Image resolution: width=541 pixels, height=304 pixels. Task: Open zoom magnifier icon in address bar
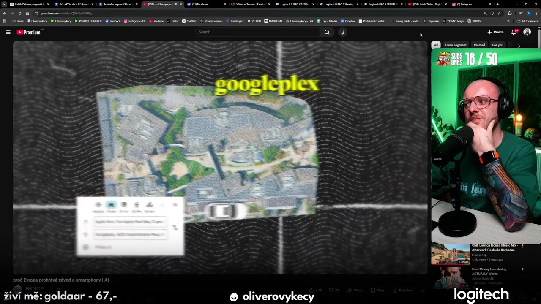(x=485, y=13)
